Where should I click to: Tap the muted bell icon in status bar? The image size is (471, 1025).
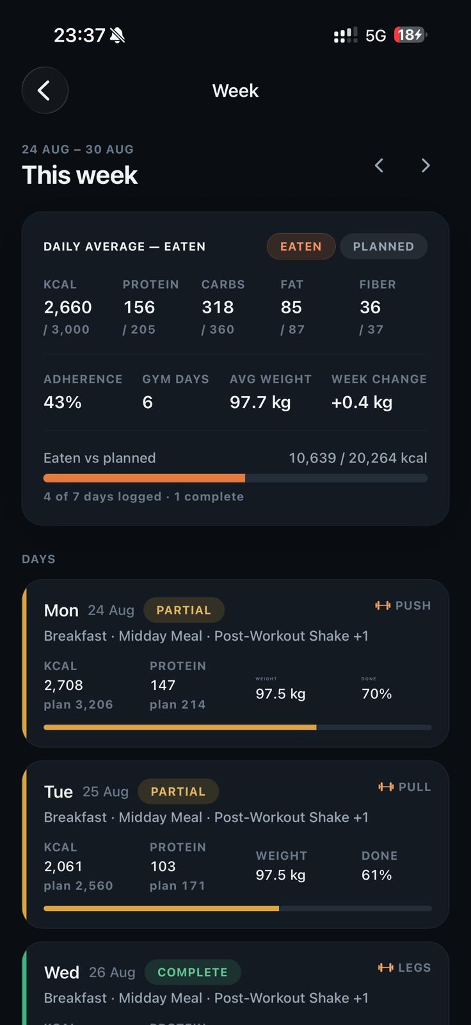[117, 35]
